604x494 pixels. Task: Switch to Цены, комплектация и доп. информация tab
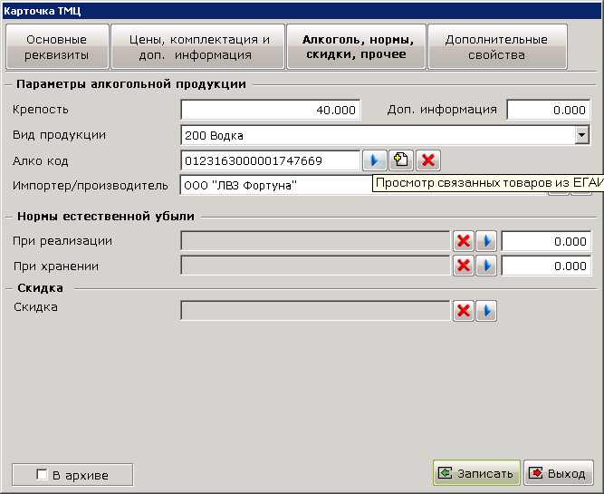pyautogui.click(x=198, y=46)
